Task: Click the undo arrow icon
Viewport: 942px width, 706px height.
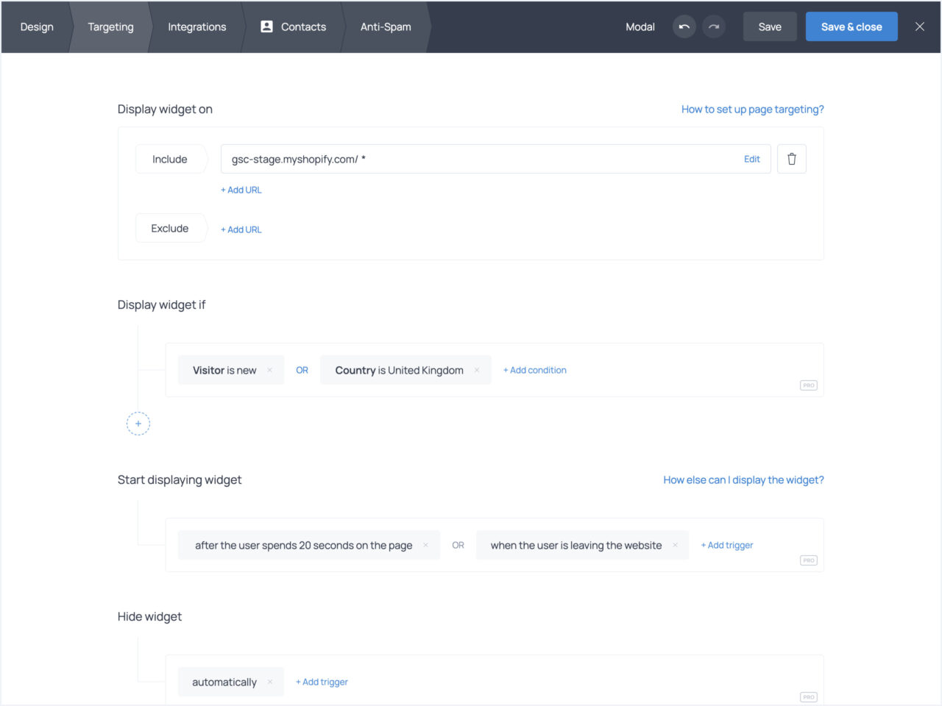Action: pos(684,27)
